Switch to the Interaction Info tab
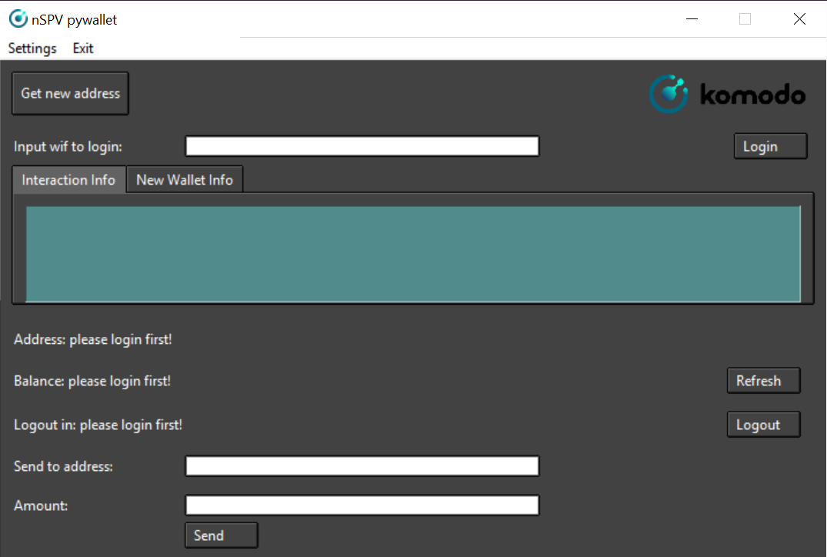Screen dimensions: 827x557 tap(68, 180)
